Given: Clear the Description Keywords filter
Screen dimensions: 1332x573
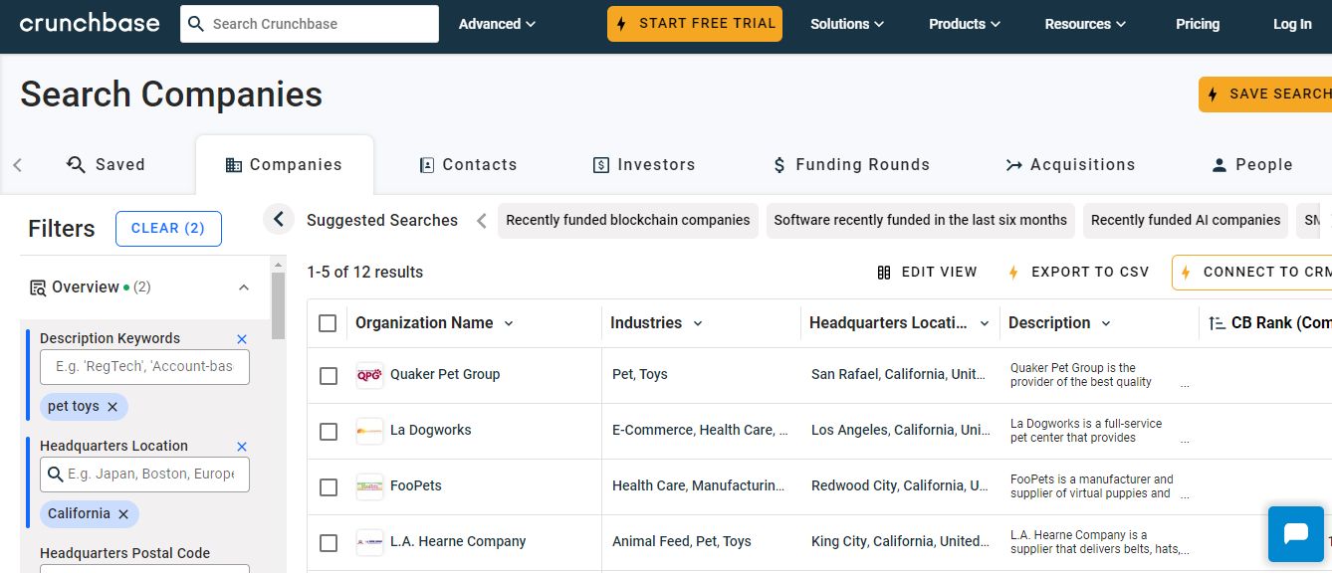Looking at the screenshot, I should click(242, 339).
